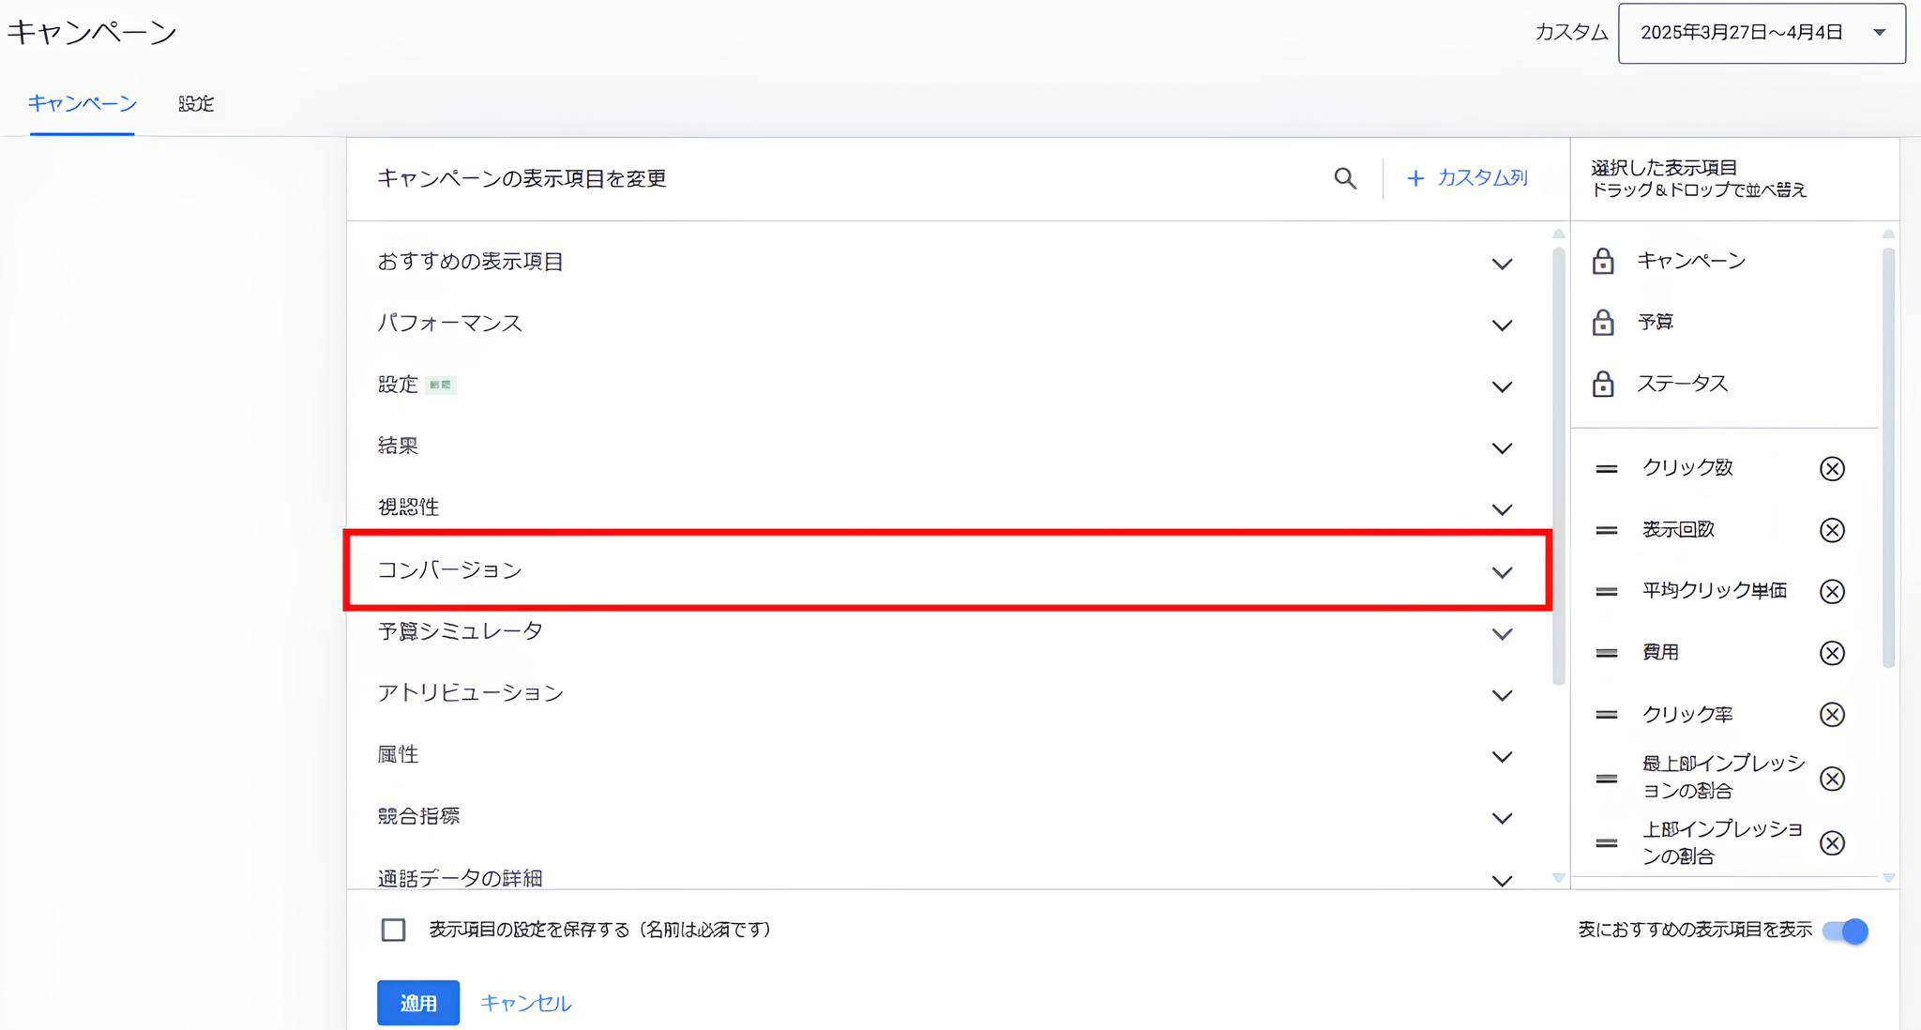Click the lock icon next to 予算
Image resolution: width=1921 pixels, height=1030 pixels.
tap(1604, 322)
